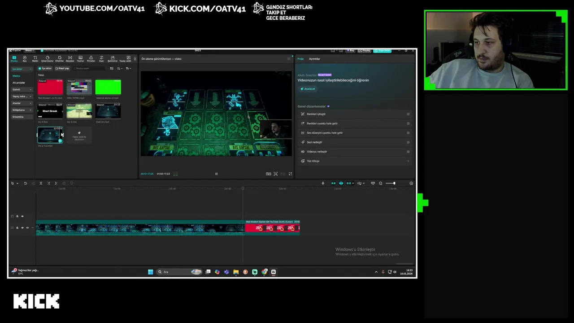
Task: Adjust the timeline zoom slider
Action: click(391, 183)
